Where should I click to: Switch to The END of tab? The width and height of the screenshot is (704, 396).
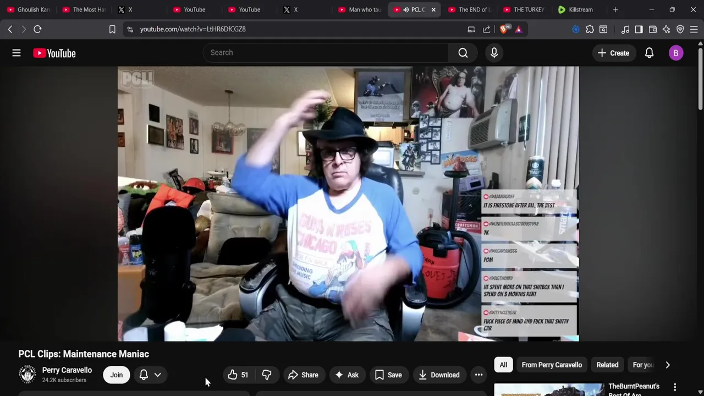470,9
